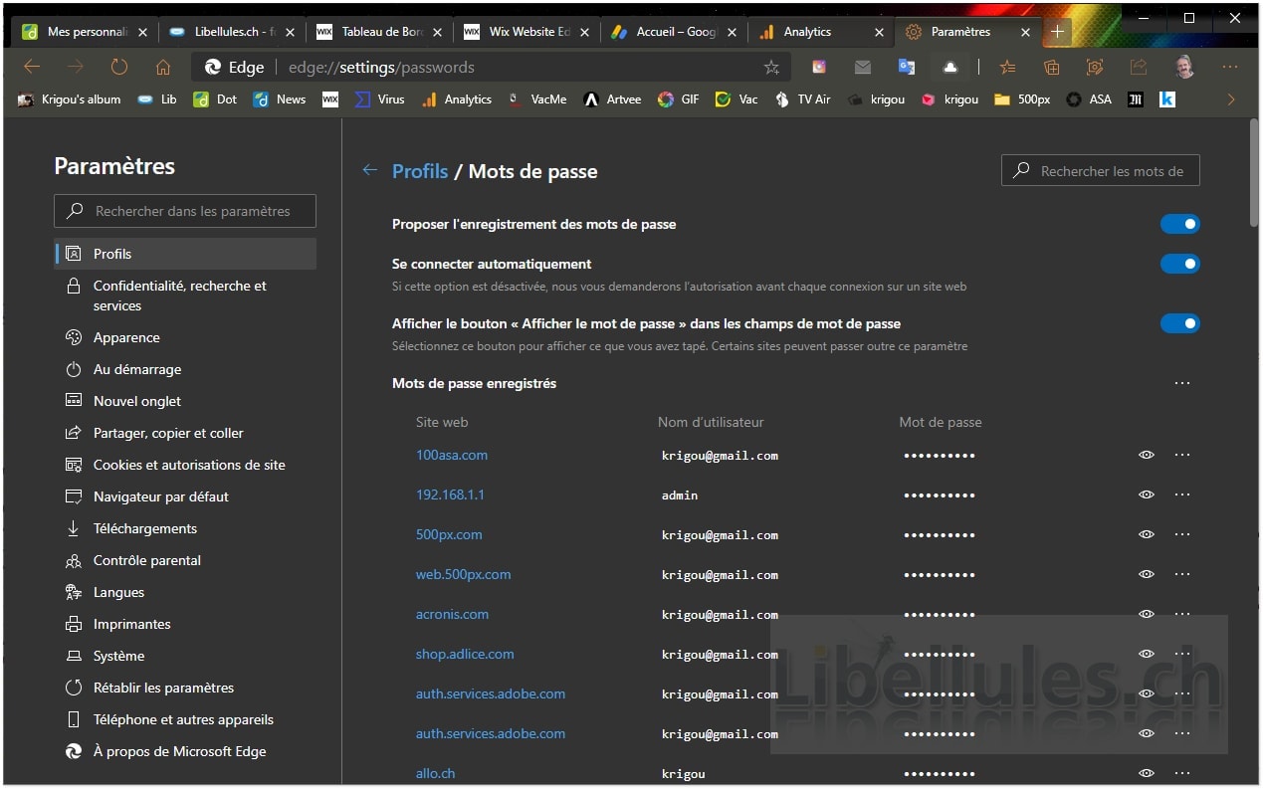Switch to the Libellules.ch tab
Viewport: 1263px width, 789px height.
click(232, 32)
